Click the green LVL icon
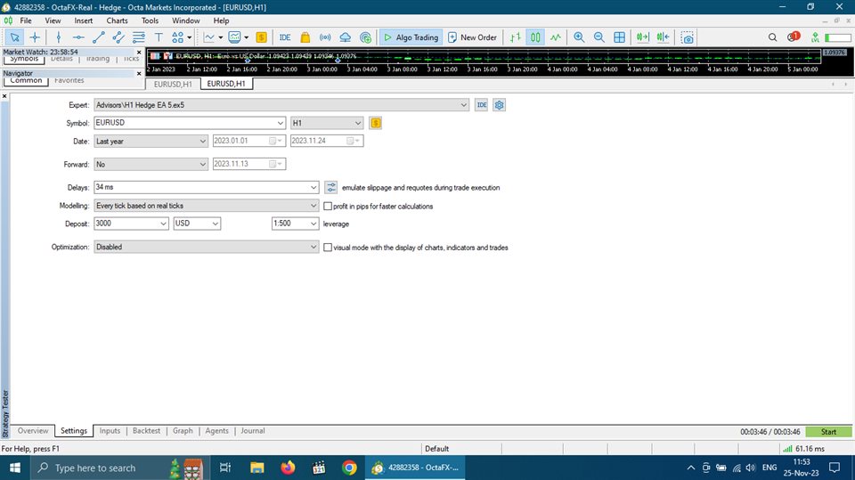Image resolution: width=855 pixels, height=480 pixels. [815, 37]
